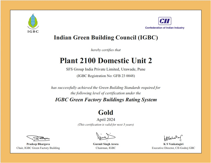
Task: Click the 'IGBC' label under leaf logo
Action: [x=33, y=31]
